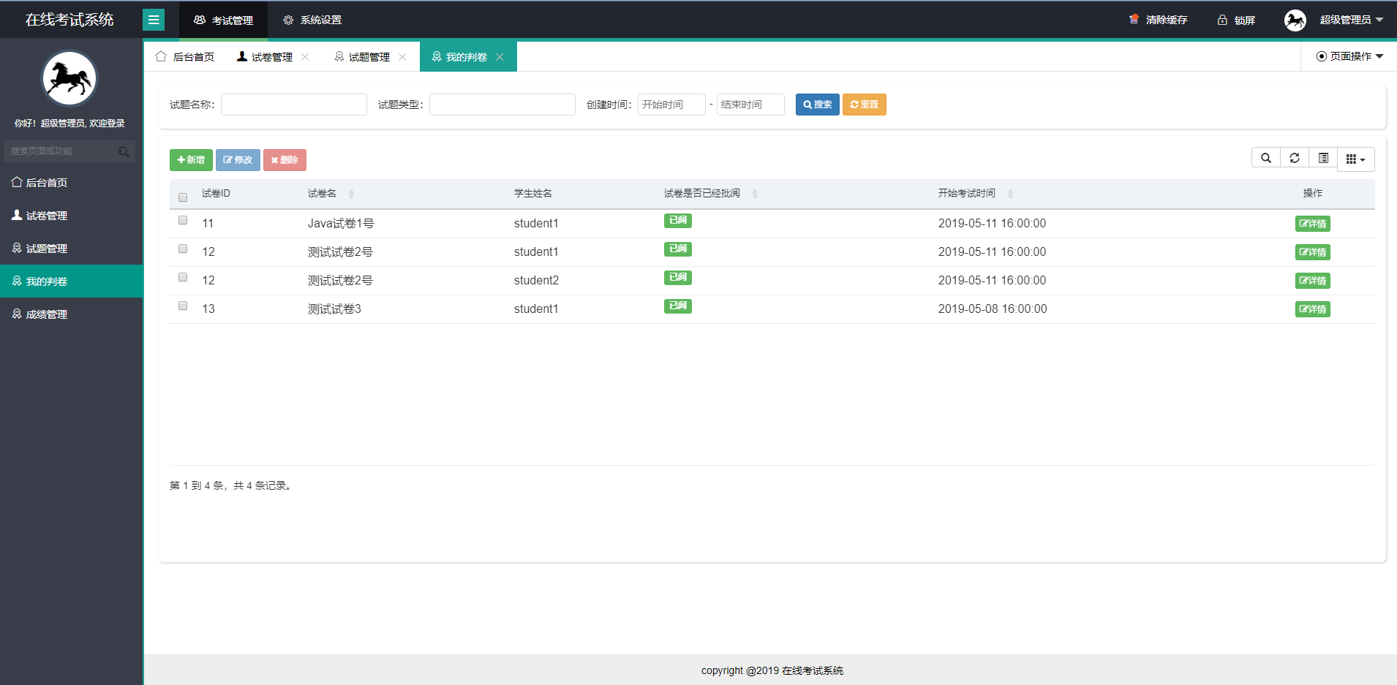Check the row for 测试试卷3
Screen dimensions: 1397x685
(x=183, y=306)
